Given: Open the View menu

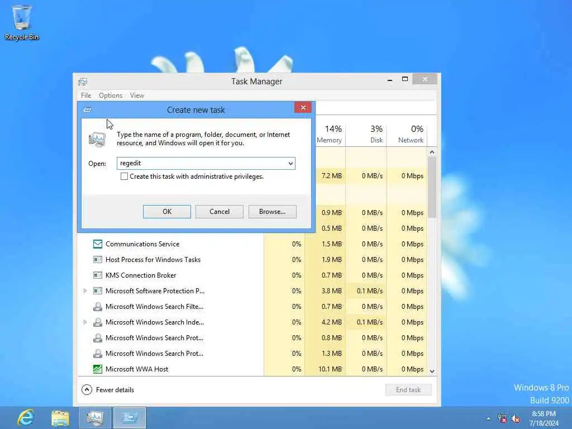Looking at the screenshot, I should 137,96.
